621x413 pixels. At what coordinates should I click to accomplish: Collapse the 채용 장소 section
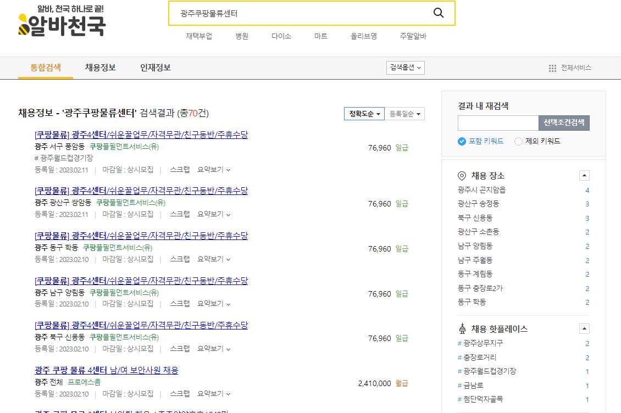(584, 175)
